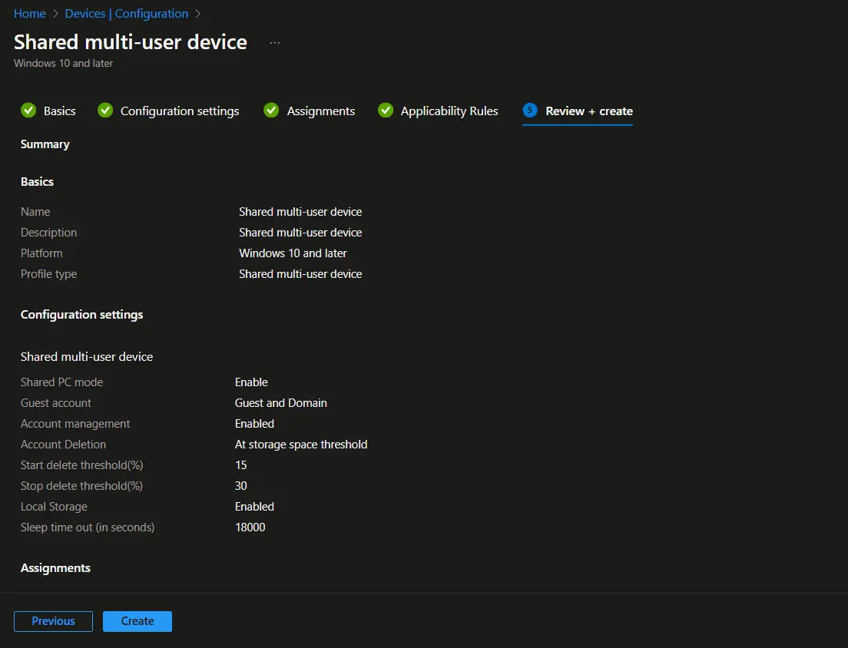Click the green checkmark on Basics step
This screenshot has width=848, height=648.
coord(29,110)
